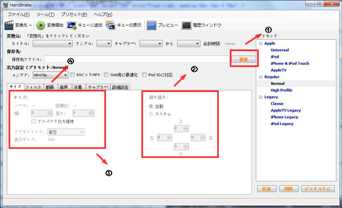Open the ヘルプ menu
The height and width of the screenshot is (208, 342).
pos(103,15)
